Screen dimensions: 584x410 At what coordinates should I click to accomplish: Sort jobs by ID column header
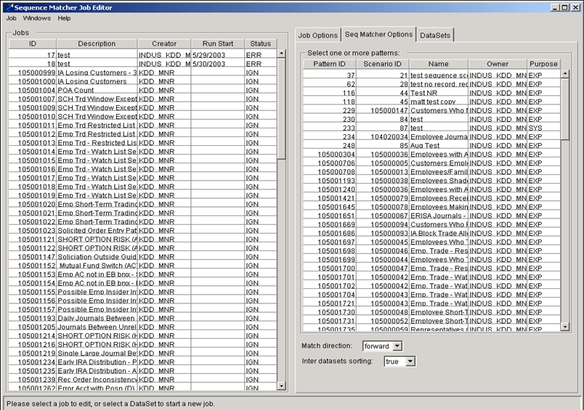coord(33,44)
